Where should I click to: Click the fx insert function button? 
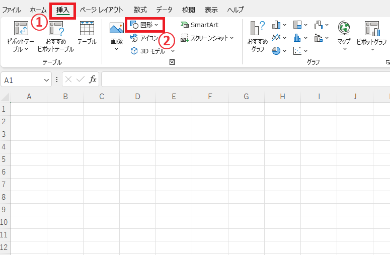(93, 79)
